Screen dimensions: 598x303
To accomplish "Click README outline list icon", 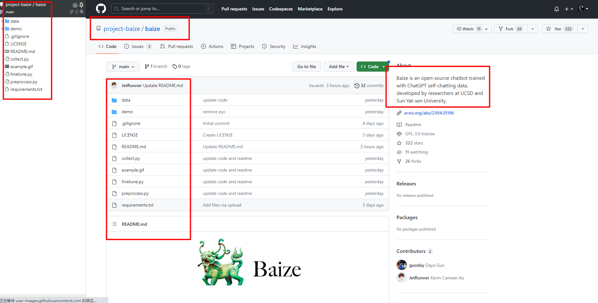I will coord(114,224).
